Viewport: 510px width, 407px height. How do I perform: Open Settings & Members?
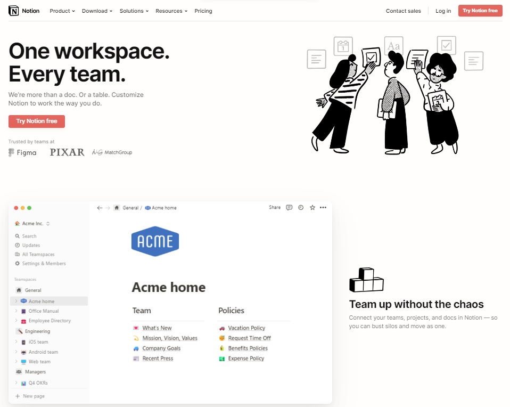(x=40, y=263)
